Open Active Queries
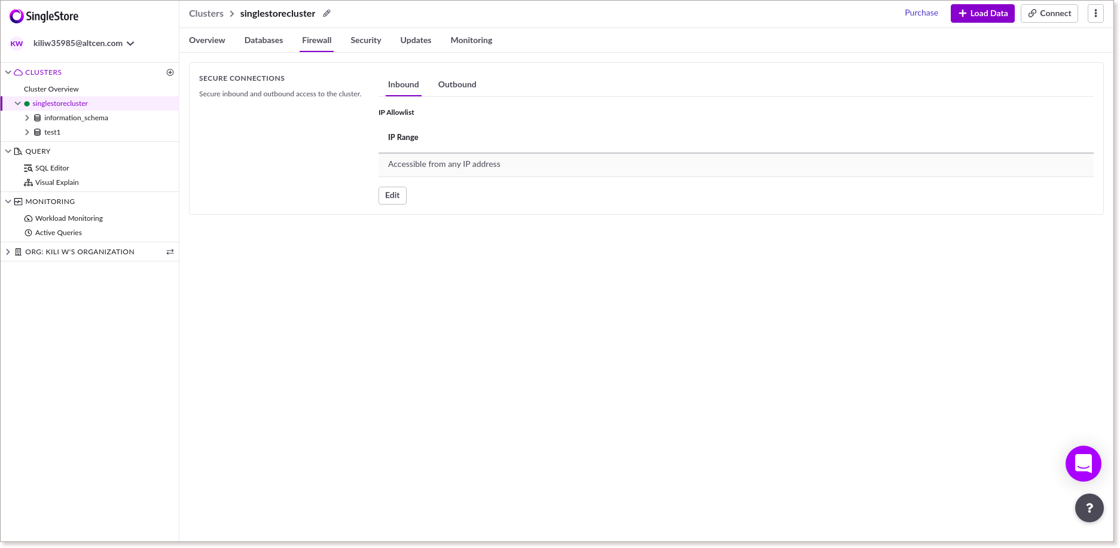Screen dimensions: 1120x548 tap(58, 232)
